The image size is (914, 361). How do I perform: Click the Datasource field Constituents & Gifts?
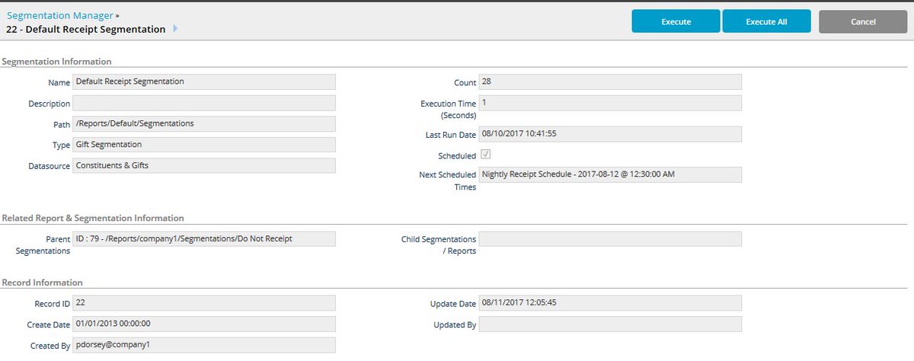pyautogui.click(x=204, y=165)
